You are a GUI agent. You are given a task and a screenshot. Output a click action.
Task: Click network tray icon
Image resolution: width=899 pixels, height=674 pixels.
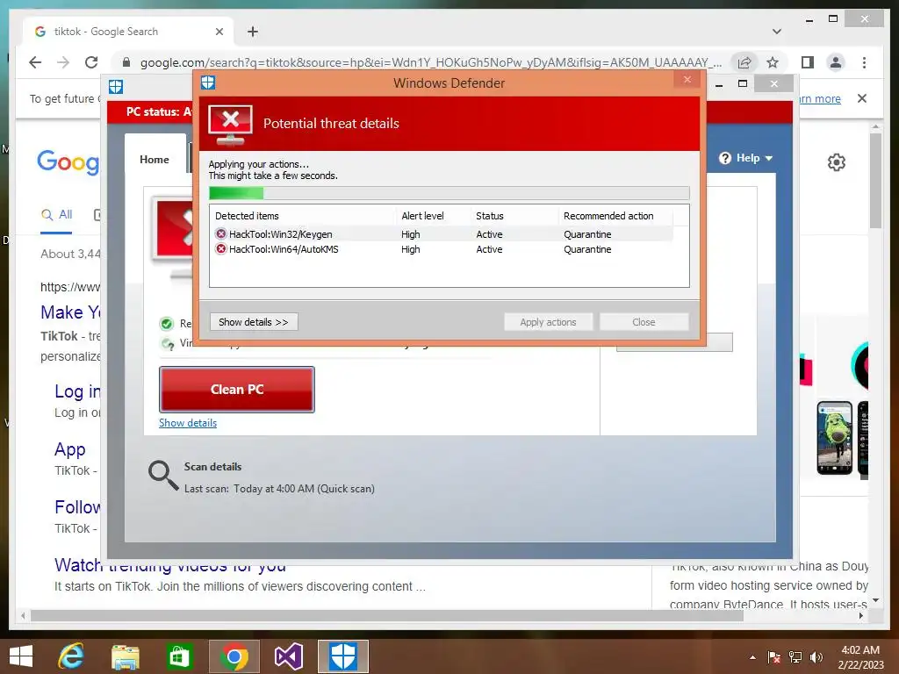pyautogui.click(x=795, y=657)
